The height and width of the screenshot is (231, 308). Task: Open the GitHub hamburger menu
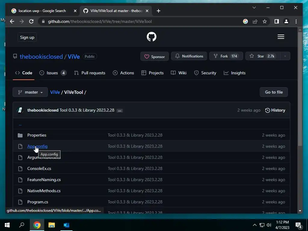[281, 37]
